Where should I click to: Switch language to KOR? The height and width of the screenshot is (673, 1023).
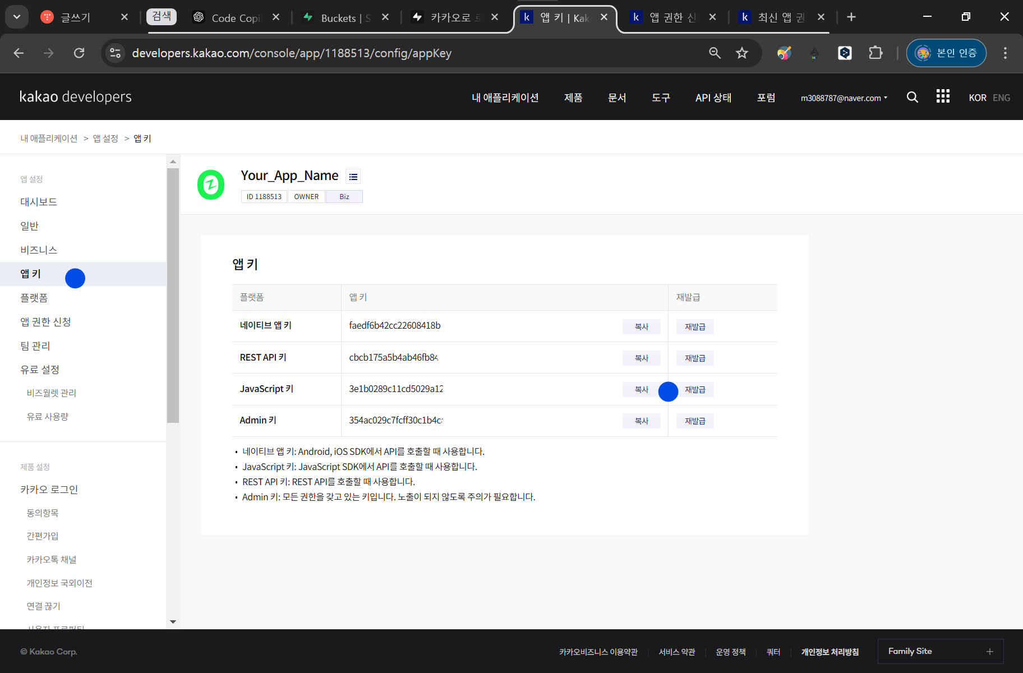[x=978, y=98]
